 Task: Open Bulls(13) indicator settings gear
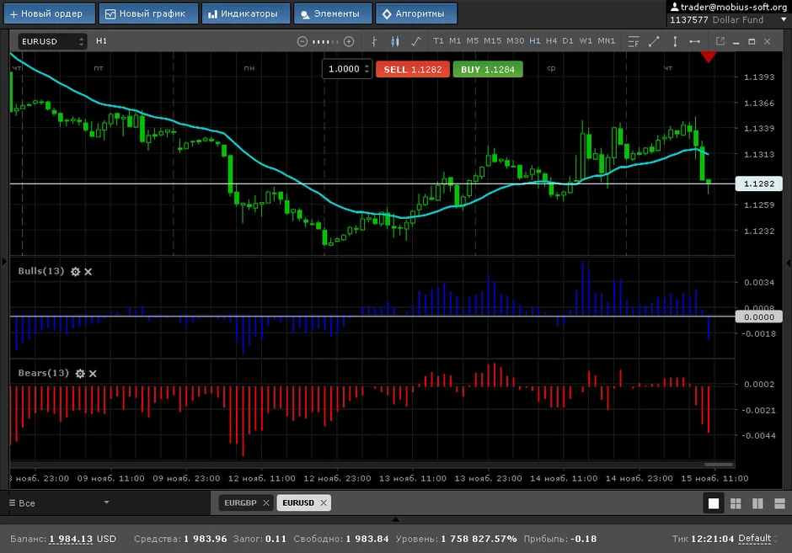(75, 272)
